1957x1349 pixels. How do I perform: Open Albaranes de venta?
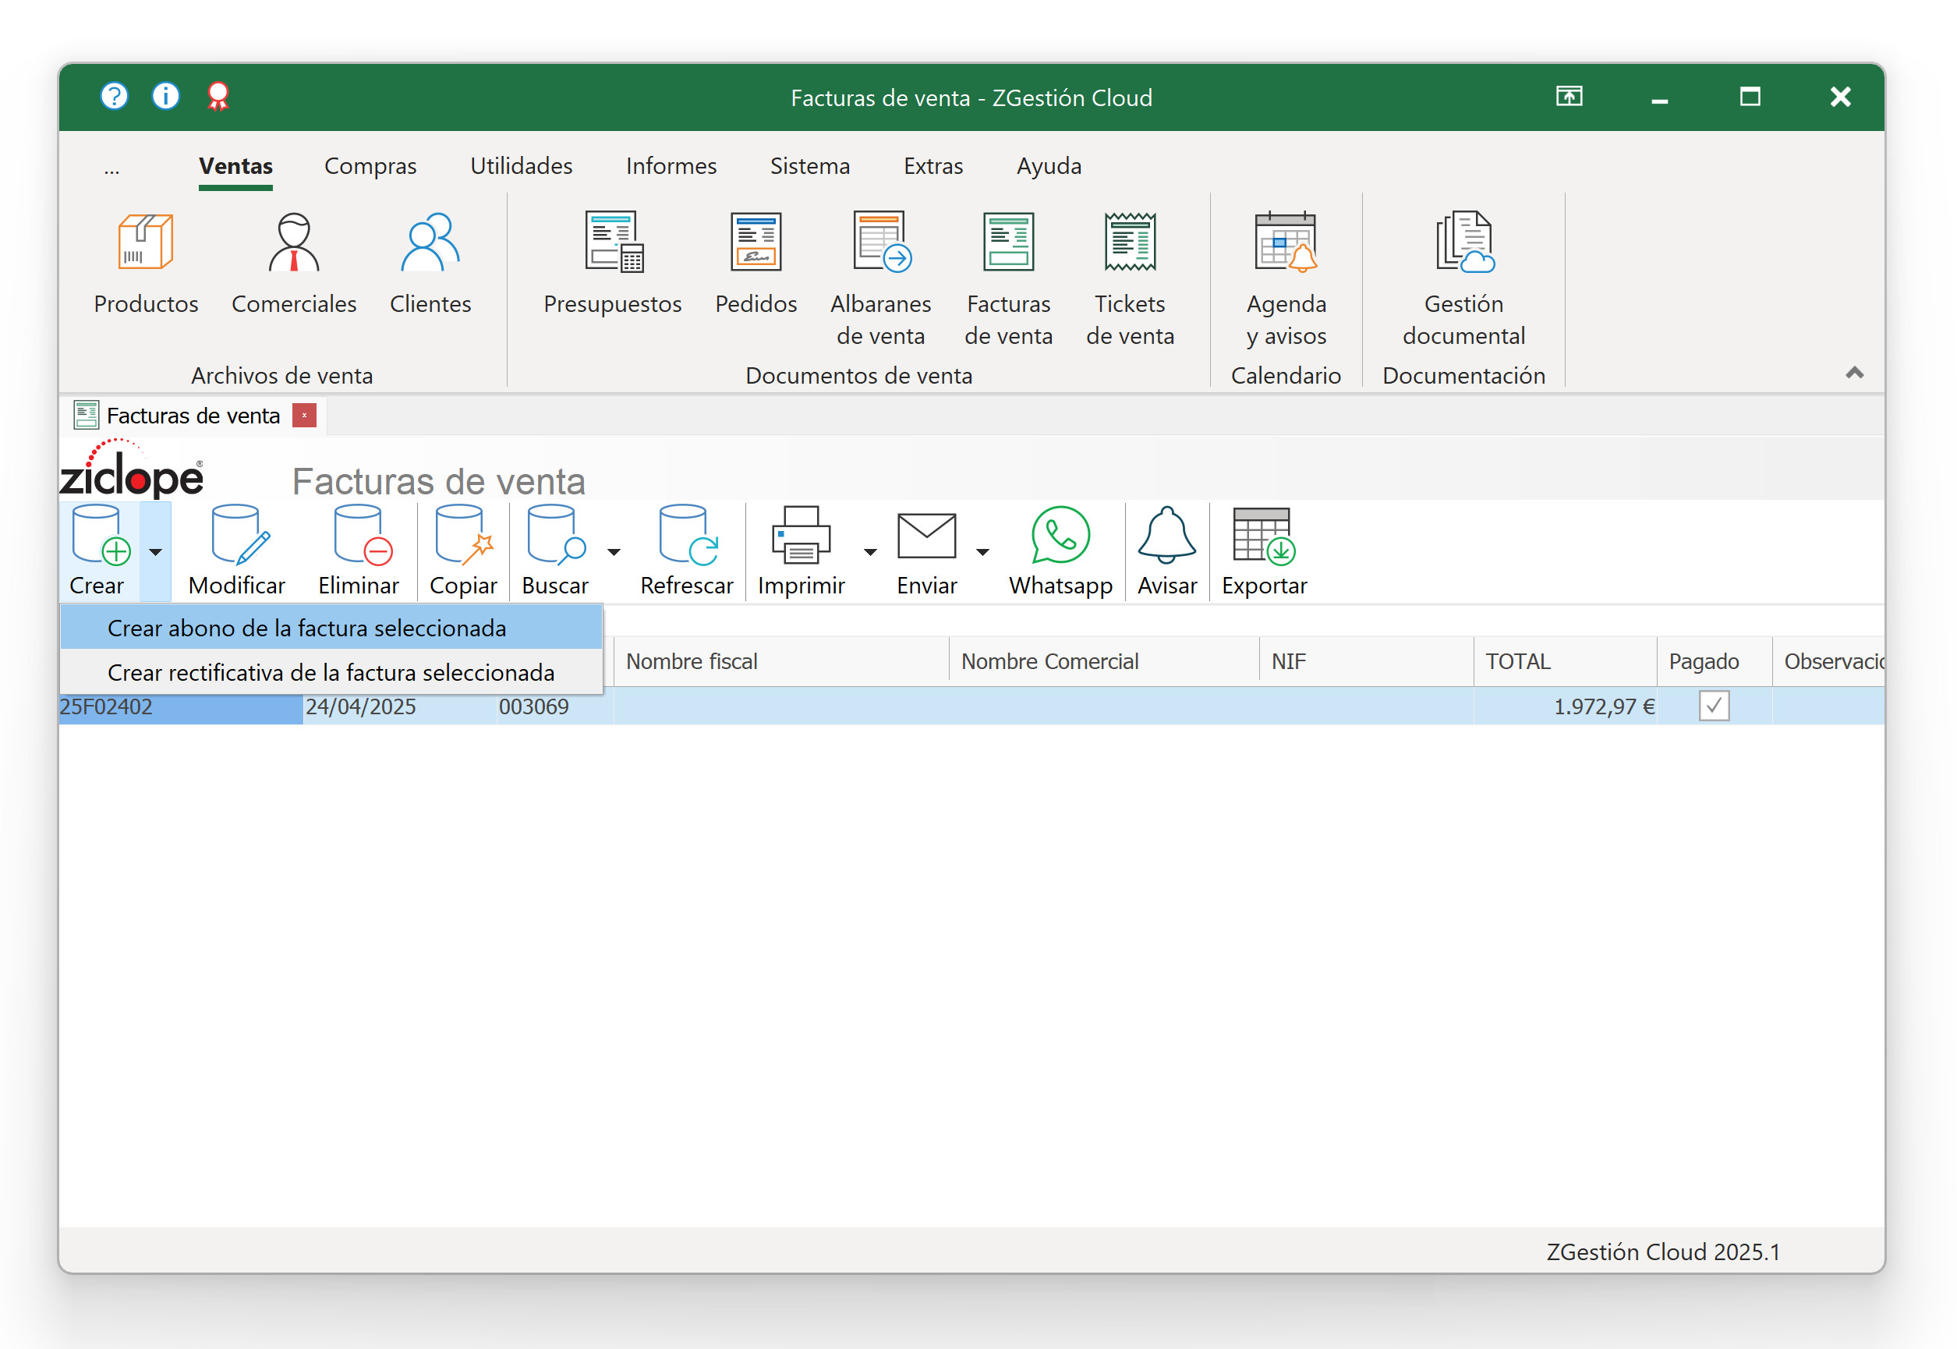point(881,279)
